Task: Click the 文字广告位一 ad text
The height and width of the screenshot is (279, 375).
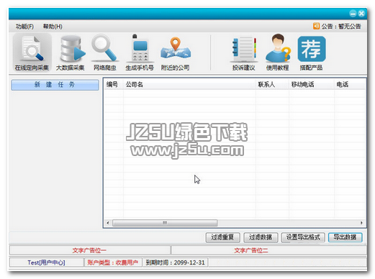Action: click(89, 250)
